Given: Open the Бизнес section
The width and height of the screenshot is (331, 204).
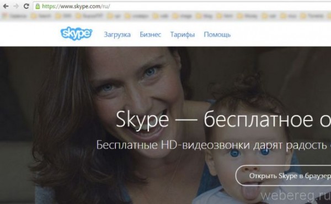Looking at the screenshot, I should pos(150,34).
